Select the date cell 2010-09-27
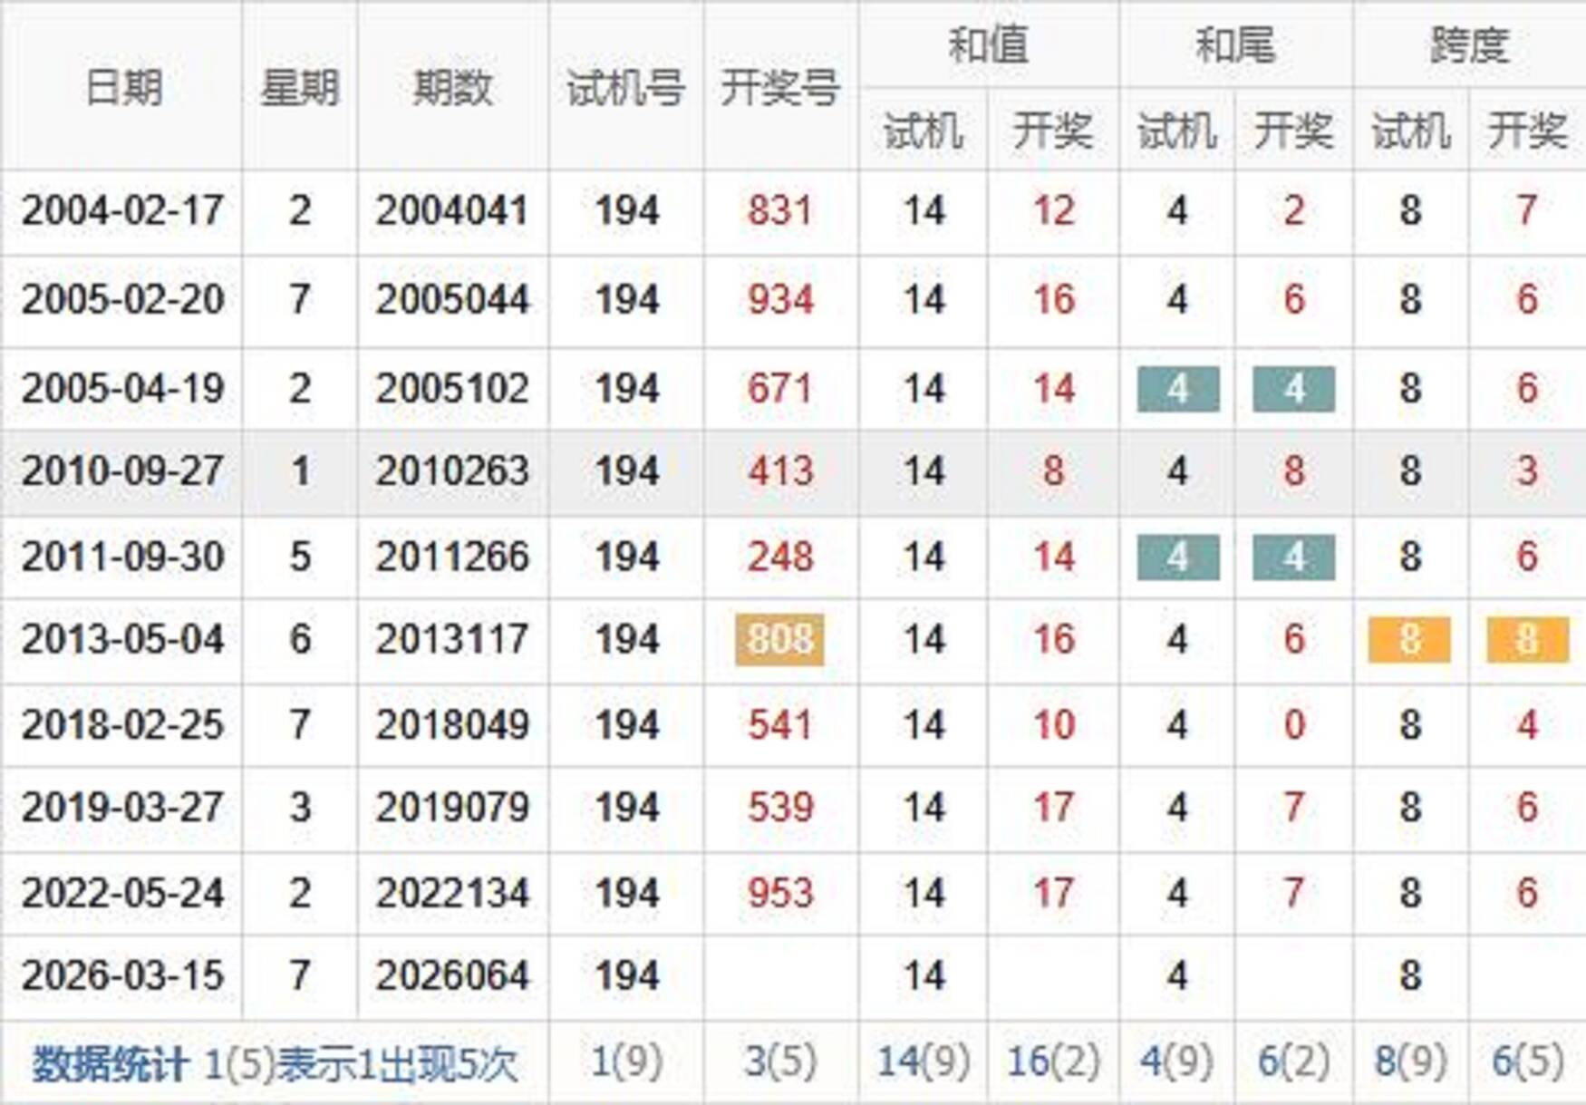This screenshot has height=1105, width=1586. 122,471
